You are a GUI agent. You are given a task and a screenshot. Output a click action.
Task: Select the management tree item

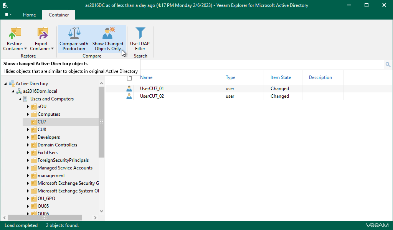[x=51, y=176]
